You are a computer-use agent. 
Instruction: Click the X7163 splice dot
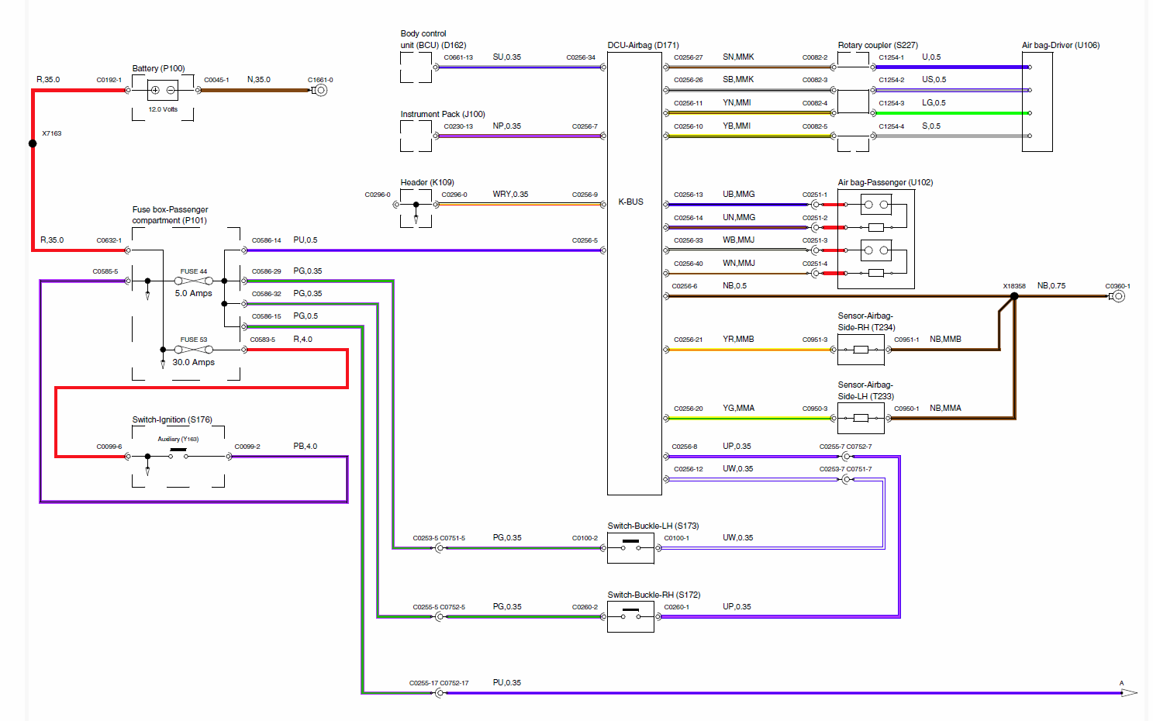[x=33, y=143]
